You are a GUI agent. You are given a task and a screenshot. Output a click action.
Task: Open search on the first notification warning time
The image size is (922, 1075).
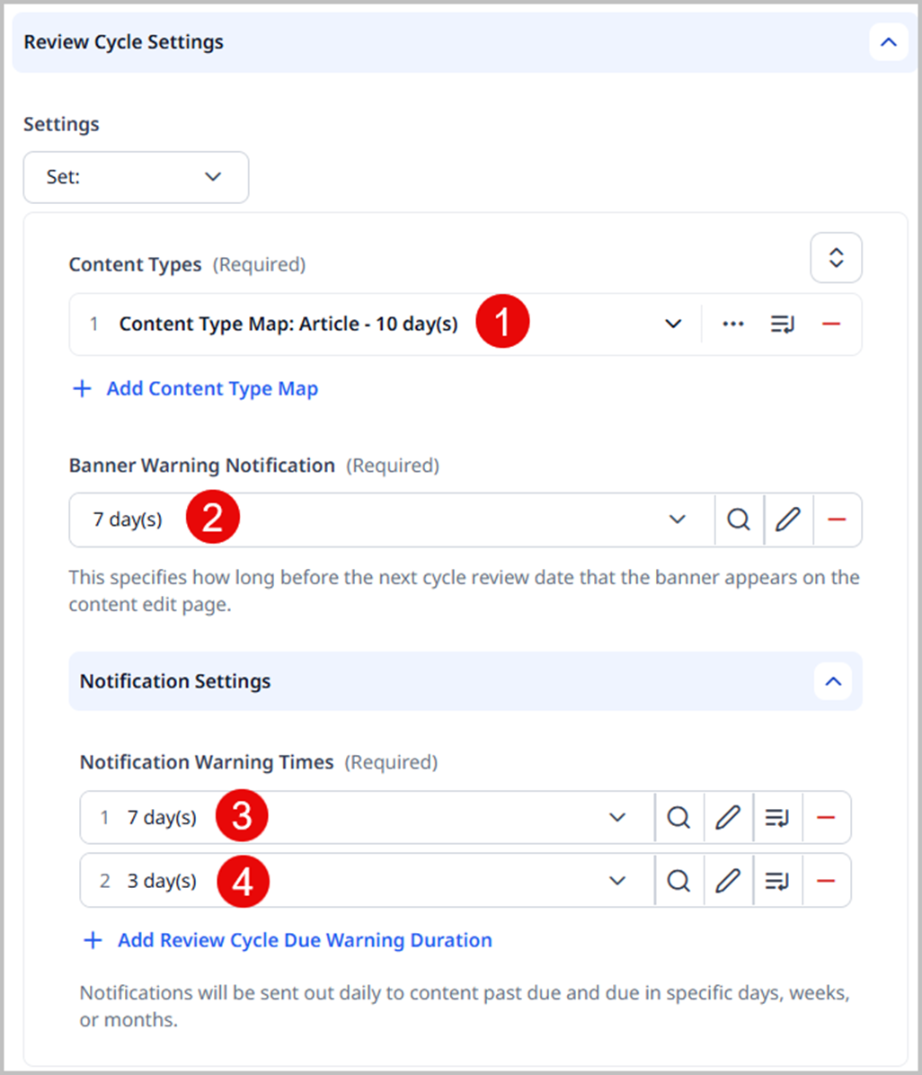pos(678,817)
